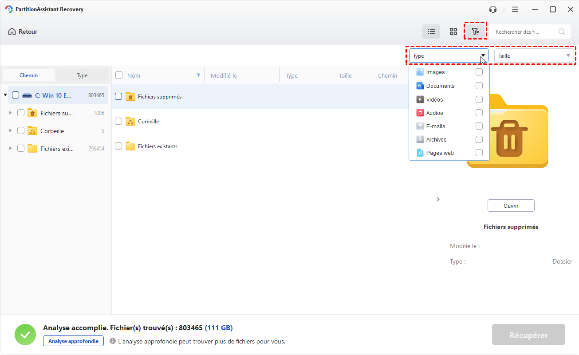Click the Audios type icon
Viewport: 579px width, 355px height.
tap(420, 113)
